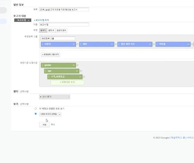Select the 탐색기 report type tab

pos(43,30)
